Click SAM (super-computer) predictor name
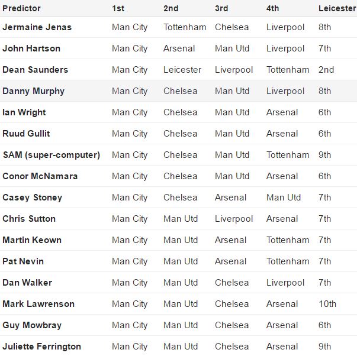This screenshot has width=357, height=356. pyautogui.click(x=51, y=155)
